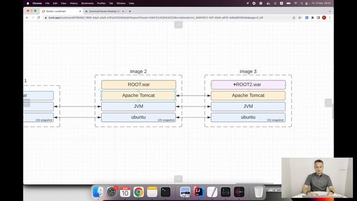The image size is (357, 201).
Task: Open the Wi-Fi status menu
Action: click(x=296, y=3)
